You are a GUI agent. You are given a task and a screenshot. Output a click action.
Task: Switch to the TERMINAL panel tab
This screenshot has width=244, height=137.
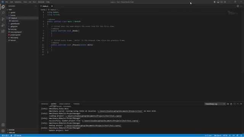76,104
